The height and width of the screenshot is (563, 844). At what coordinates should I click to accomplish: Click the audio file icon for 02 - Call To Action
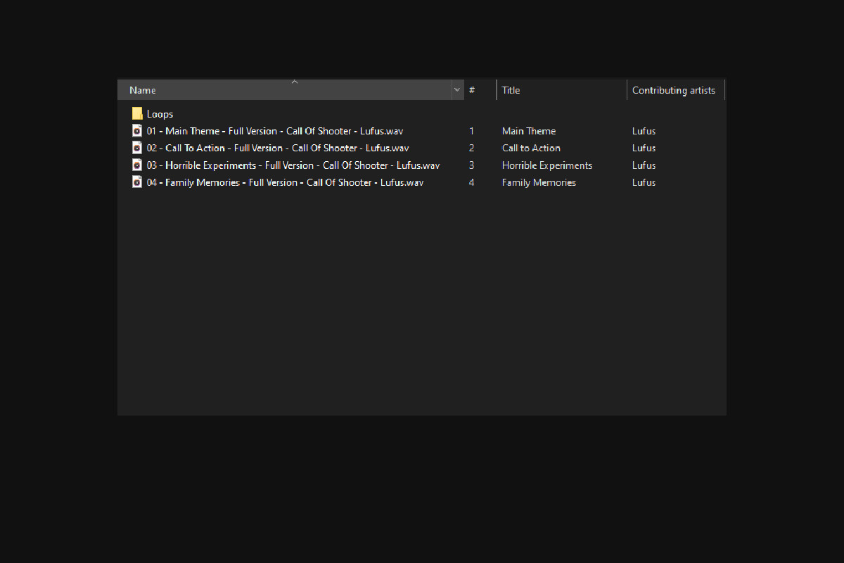point(137,148)
